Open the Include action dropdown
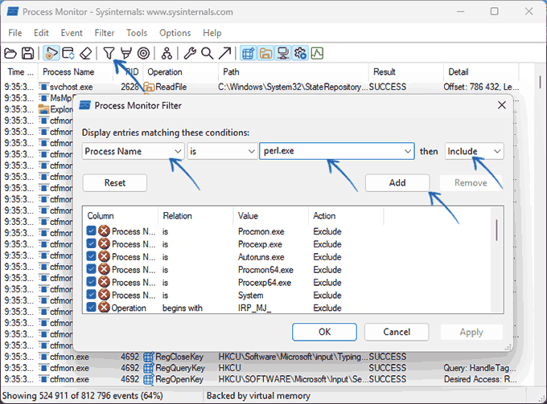 point(474,151)
